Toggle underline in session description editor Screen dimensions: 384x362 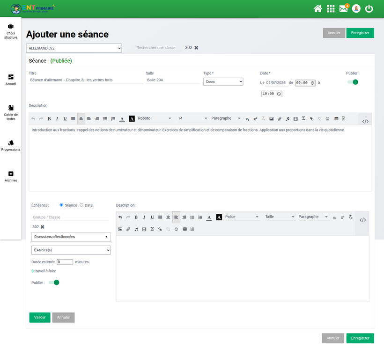pos(65,119)
